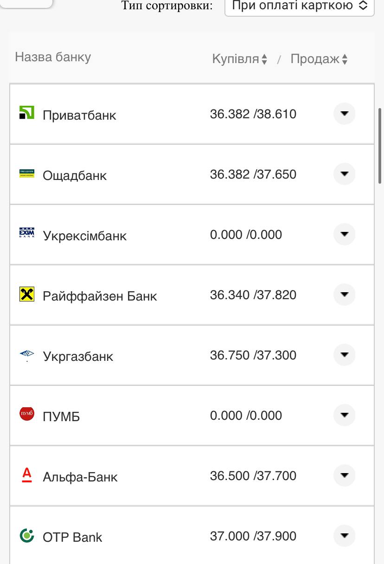The image size is (384, 564).
Task: Click the Райффайзен Банк yellow logo
Action: (x=27, y=294)
